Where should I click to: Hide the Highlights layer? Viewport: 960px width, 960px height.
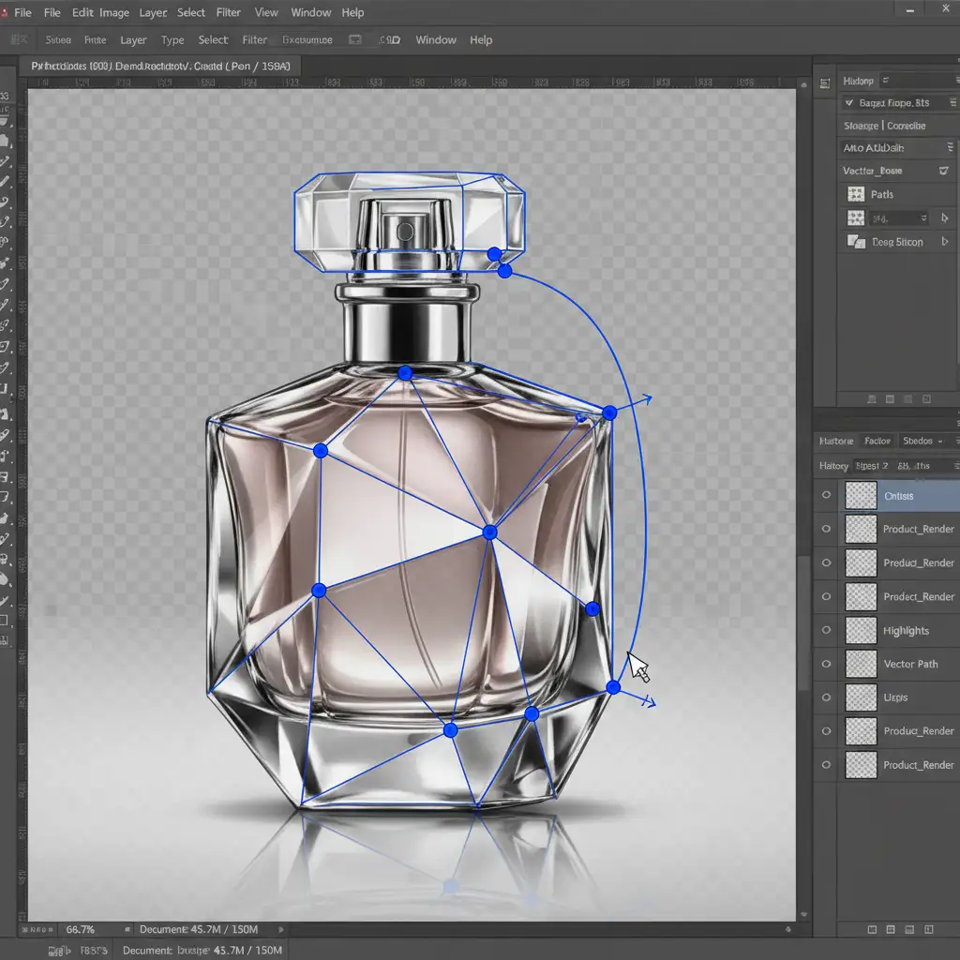(x=826, y=630)
